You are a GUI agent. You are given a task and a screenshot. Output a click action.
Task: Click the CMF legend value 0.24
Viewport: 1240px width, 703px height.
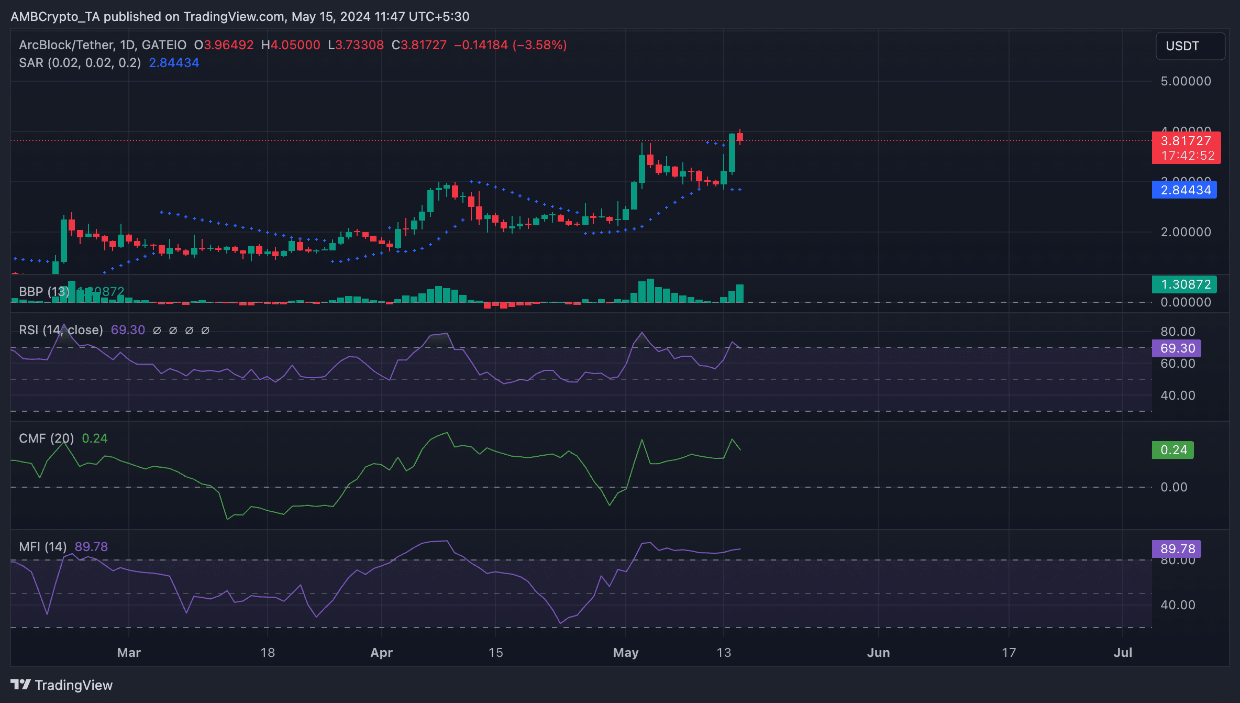[95, 438]
